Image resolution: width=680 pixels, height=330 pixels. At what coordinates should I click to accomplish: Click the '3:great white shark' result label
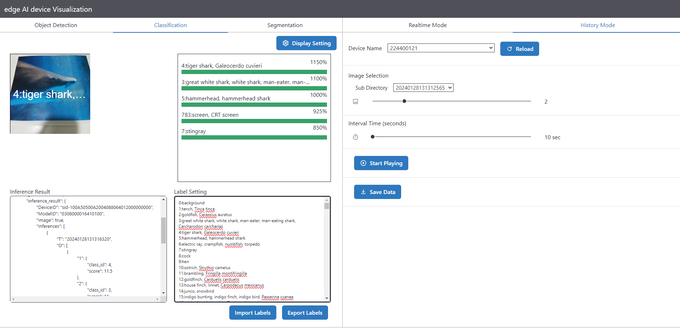point(245,82)
